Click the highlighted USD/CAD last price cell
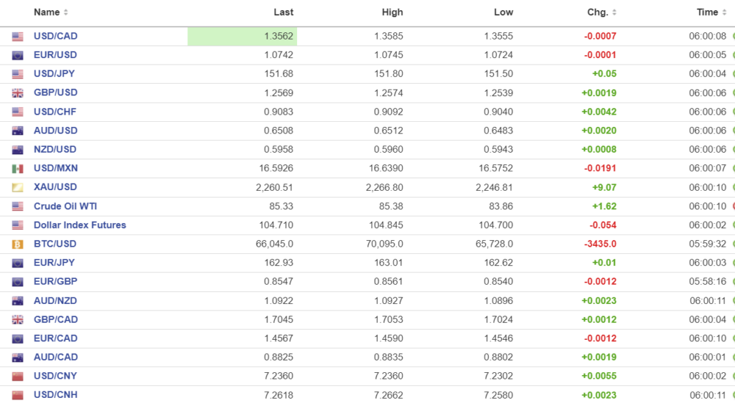 pyautogui.click(x=243, y=37)
